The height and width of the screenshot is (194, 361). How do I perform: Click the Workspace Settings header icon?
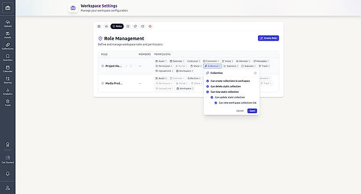tap(73, 8)
